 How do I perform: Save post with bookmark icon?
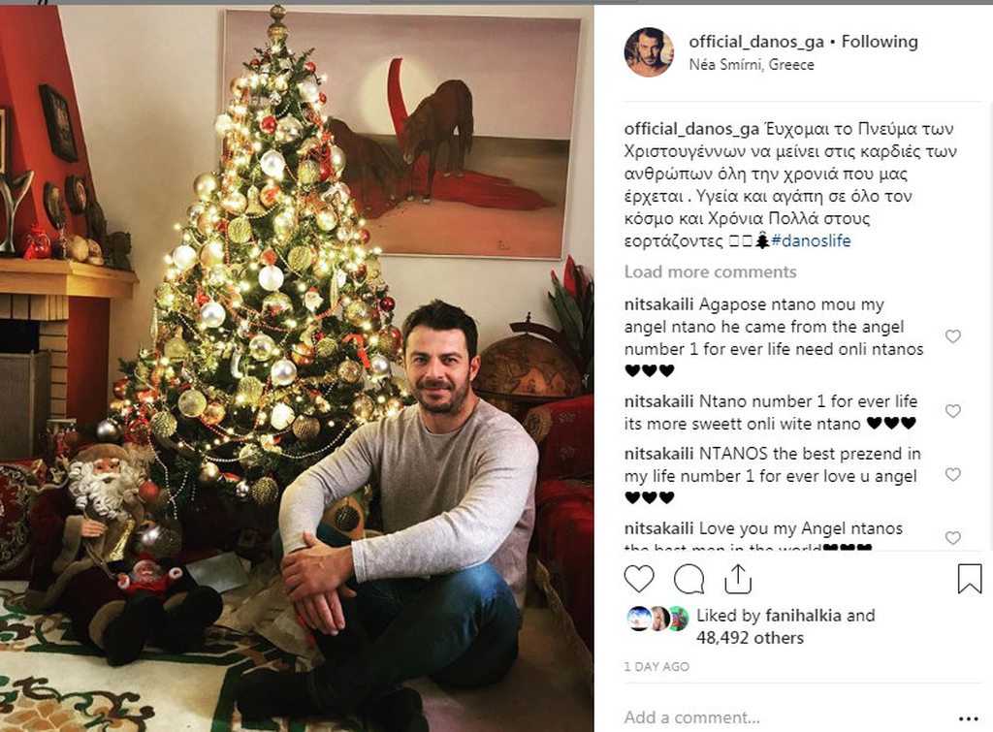pyautogui.click(x=969, y=579)
